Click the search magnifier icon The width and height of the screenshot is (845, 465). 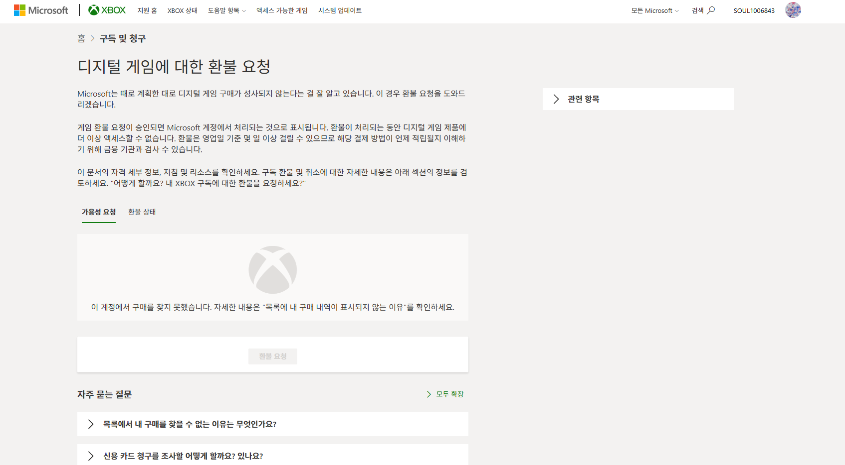tap(711, 10)
